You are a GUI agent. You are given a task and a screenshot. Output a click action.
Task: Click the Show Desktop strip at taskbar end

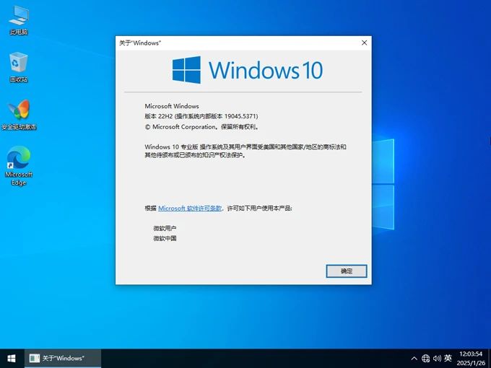click(x=490, y=358)
